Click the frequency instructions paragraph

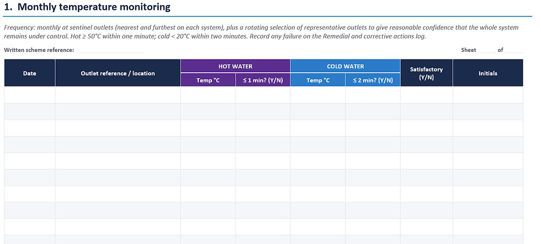pos(261,32)
